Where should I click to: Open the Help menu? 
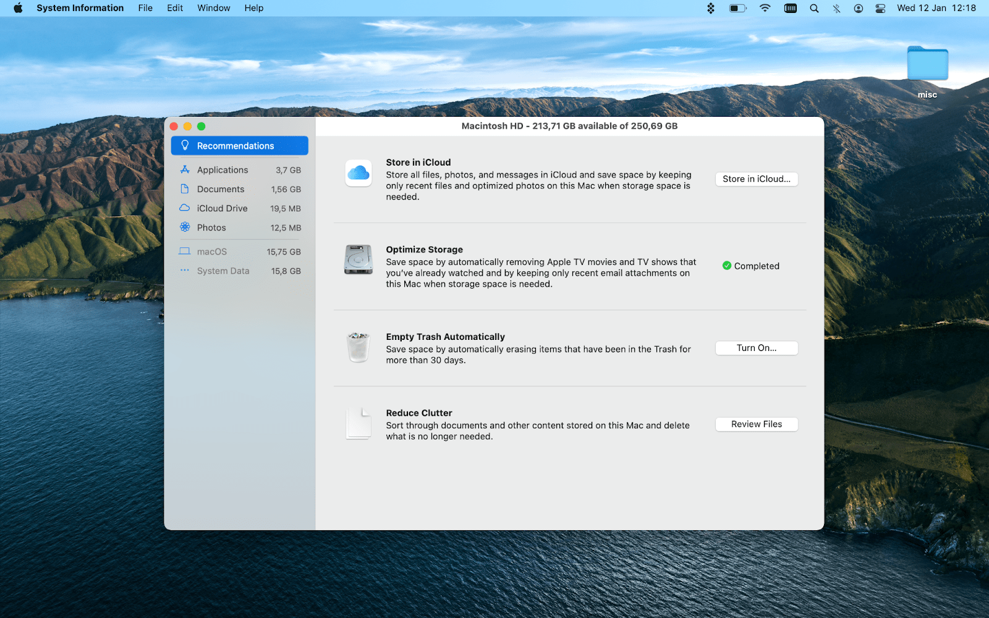253,8
